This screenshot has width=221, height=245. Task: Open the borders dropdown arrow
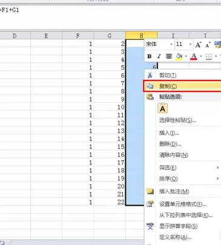(216, 56)
